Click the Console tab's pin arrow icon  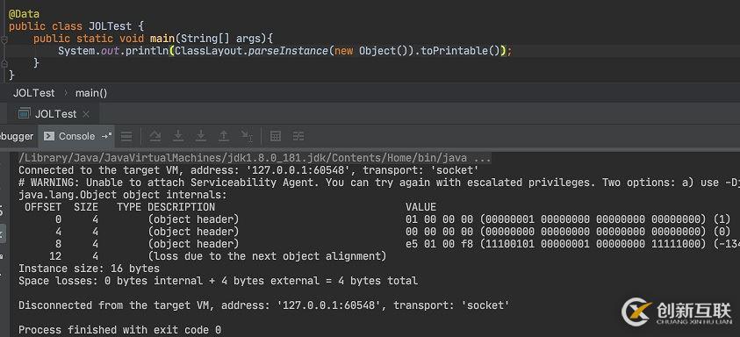pyautogui.click(x=107, y=136)
